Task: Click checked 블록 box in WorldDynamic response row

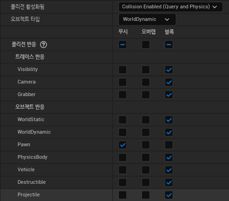Action: point(169,132)
